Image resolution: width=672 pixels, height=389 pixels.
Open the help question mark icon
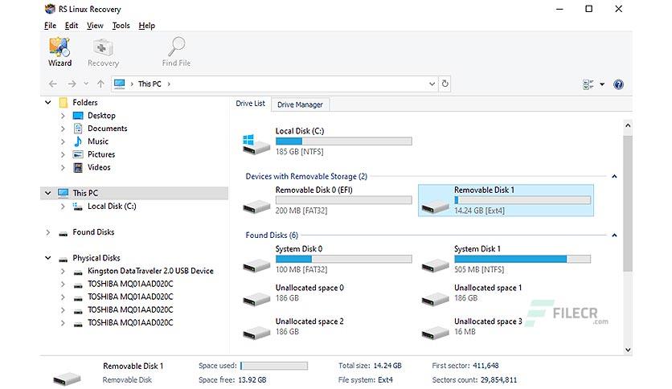tap(618, 84)
